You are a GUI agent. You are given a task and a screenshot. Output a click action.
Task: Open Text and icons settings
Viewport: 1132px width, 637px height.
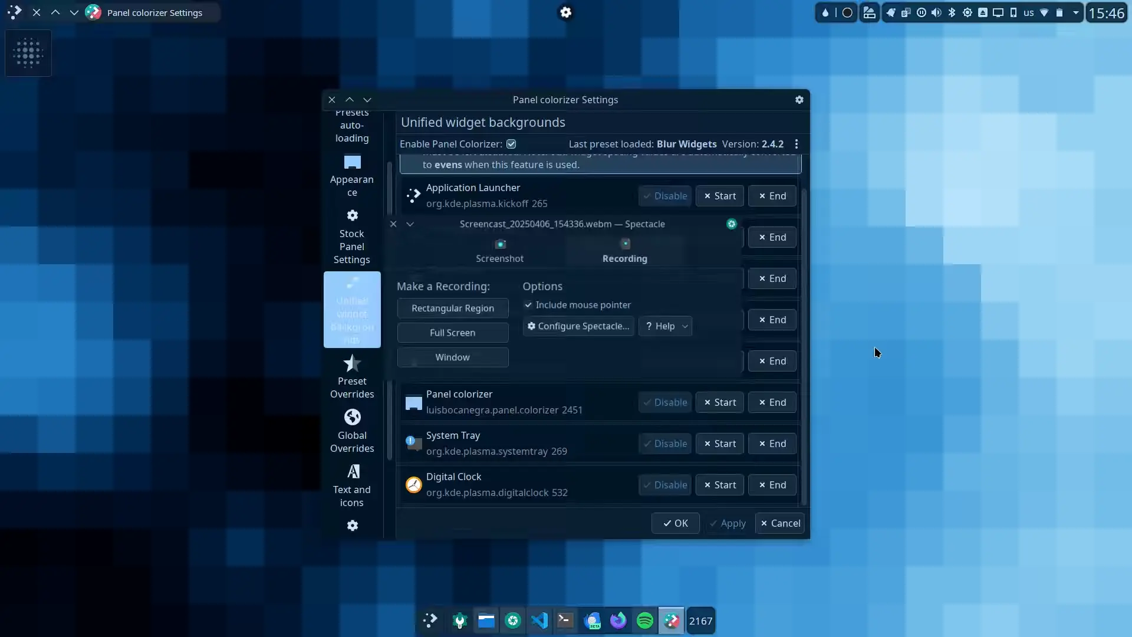click(x=352, y=485)
